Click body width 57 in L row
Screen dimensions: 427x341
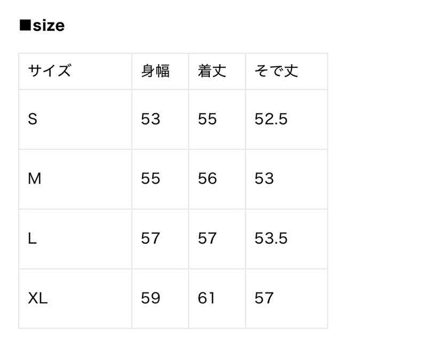[151, 238]
